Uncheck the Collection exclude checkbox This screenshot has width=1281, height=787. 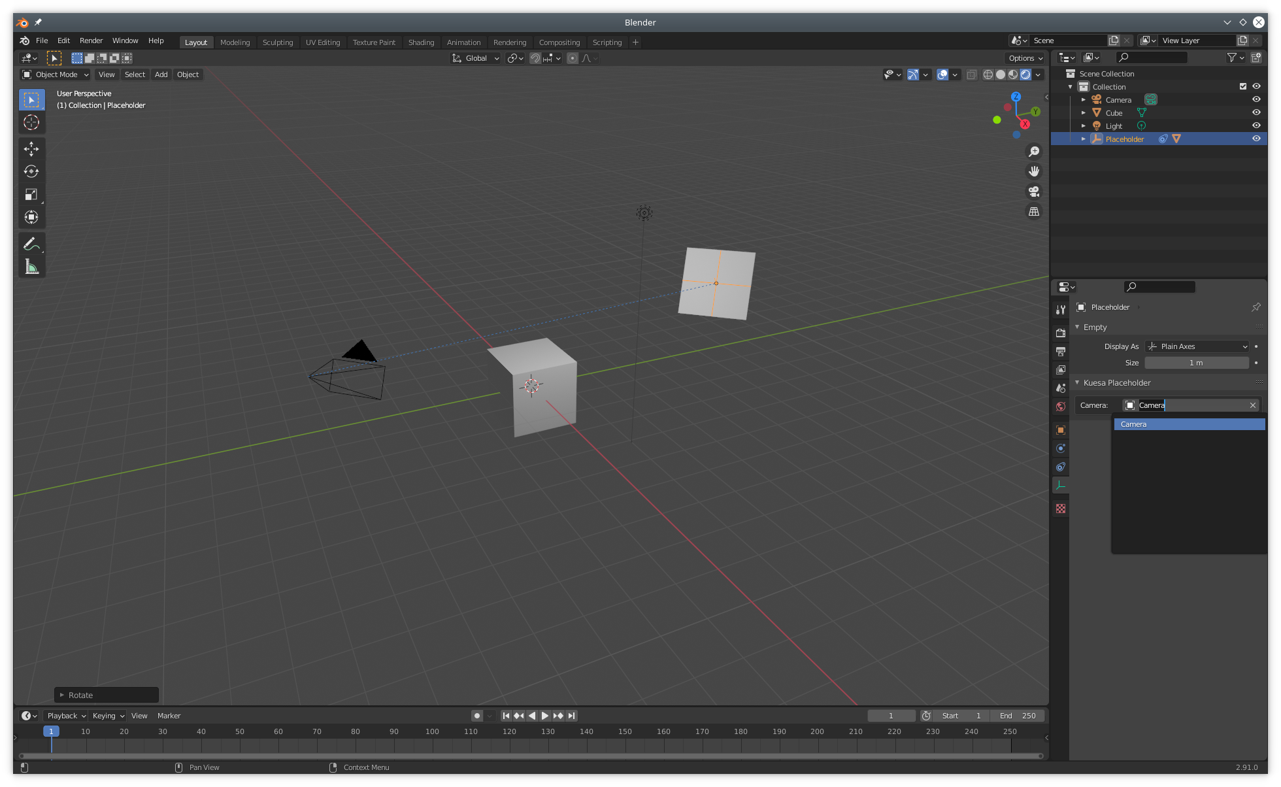[1243, 86]
